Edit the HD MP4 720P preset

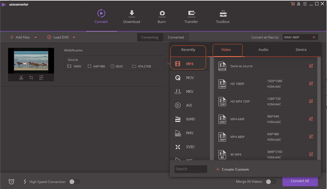[311, 101]
